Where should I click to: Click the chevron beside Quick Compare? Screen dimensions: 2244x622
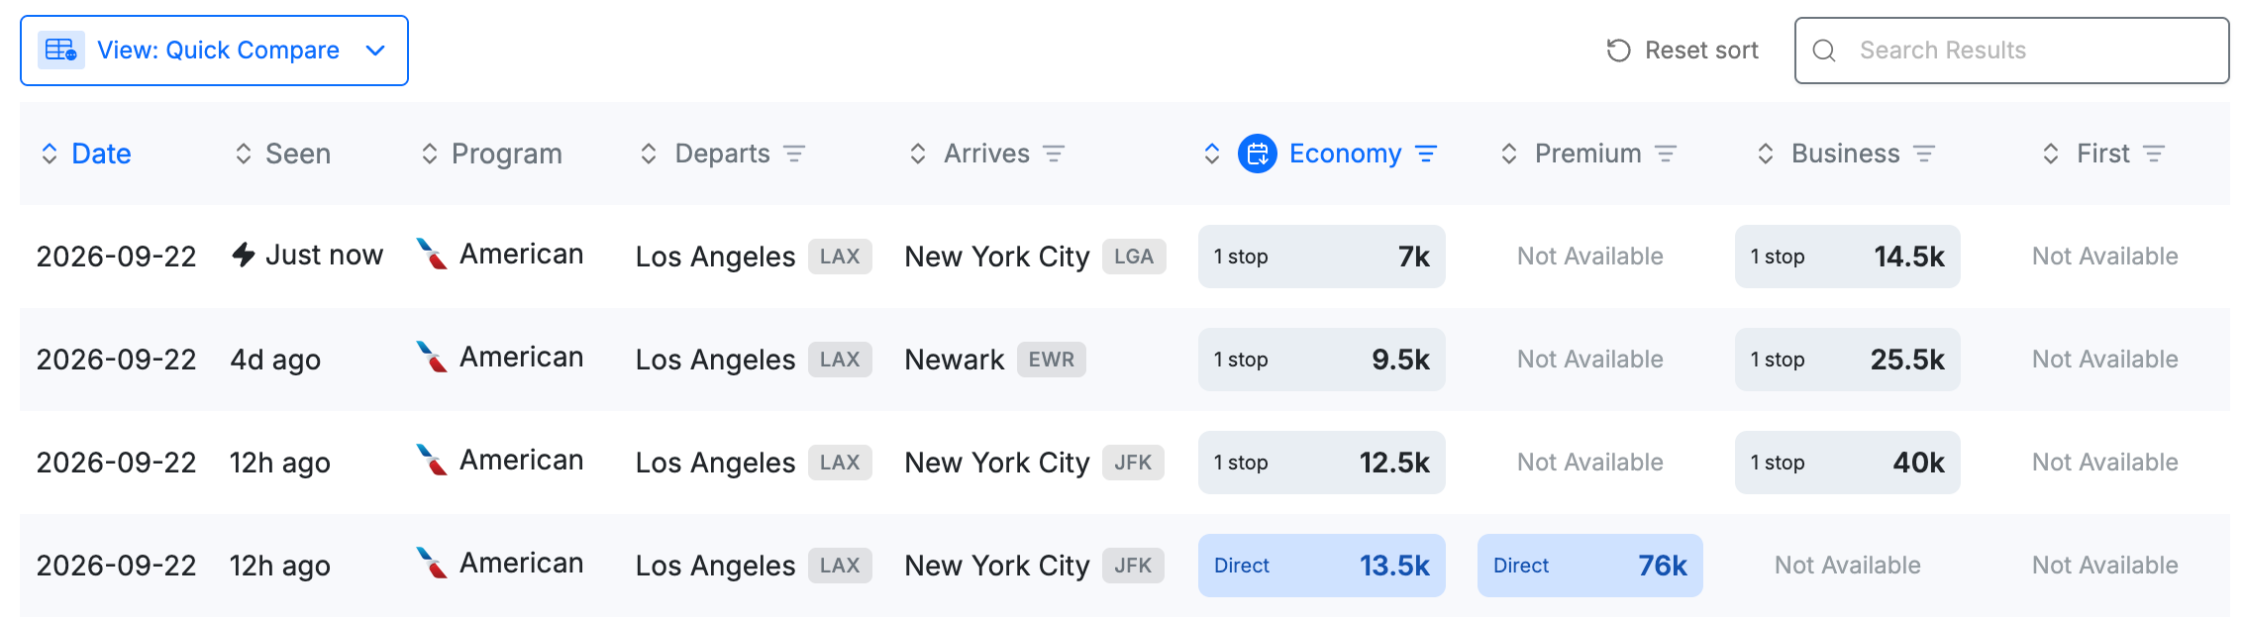pos(375,51)
